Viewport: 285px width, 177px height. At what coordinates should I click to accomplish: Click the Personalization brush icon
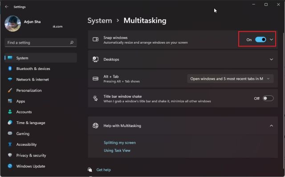(10, 90)
